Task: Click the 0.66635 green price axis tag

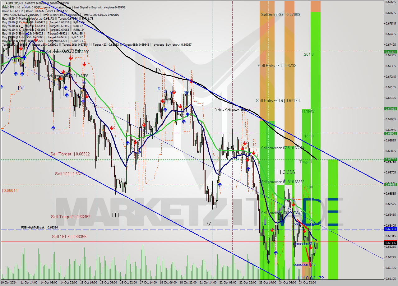Action: (391, 184)
